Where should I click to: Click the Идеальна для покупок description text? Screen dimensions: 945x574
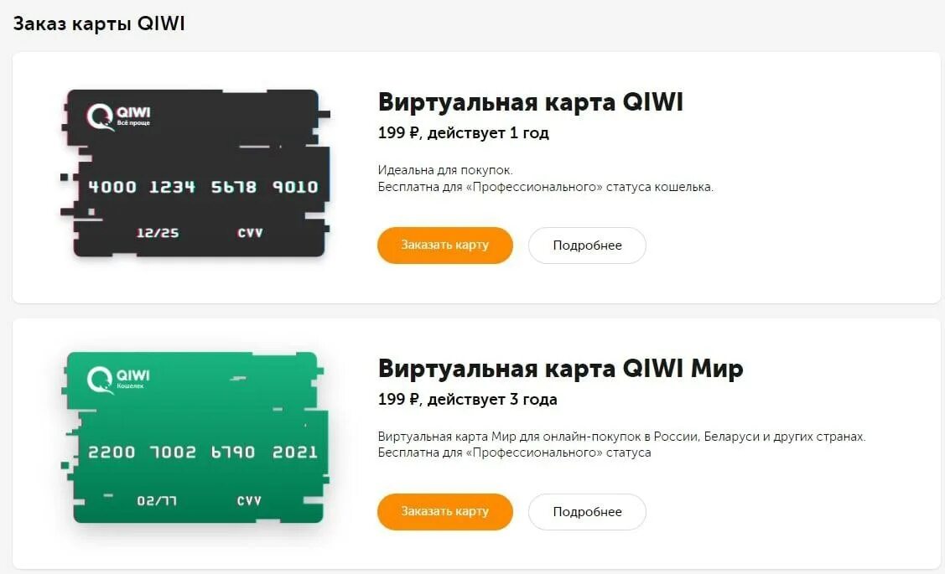tap(445, 170)
